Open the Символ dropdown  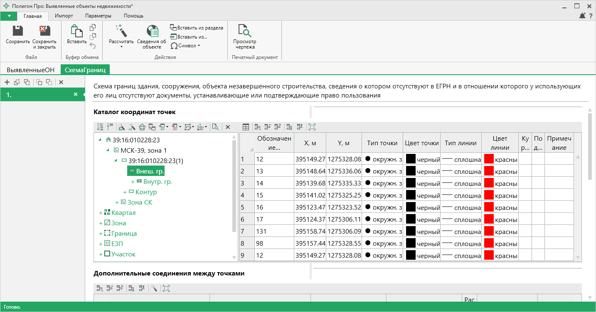188,46
